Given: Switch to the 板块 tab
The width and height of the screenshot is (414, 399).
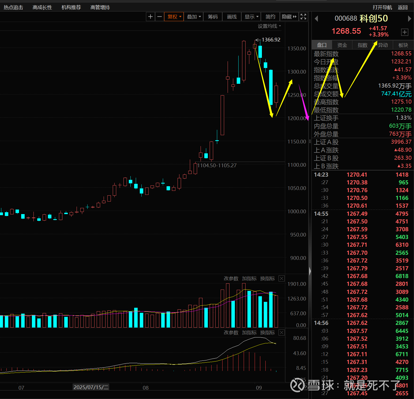Looking at the screenshot, I should [x=403, y=45].
